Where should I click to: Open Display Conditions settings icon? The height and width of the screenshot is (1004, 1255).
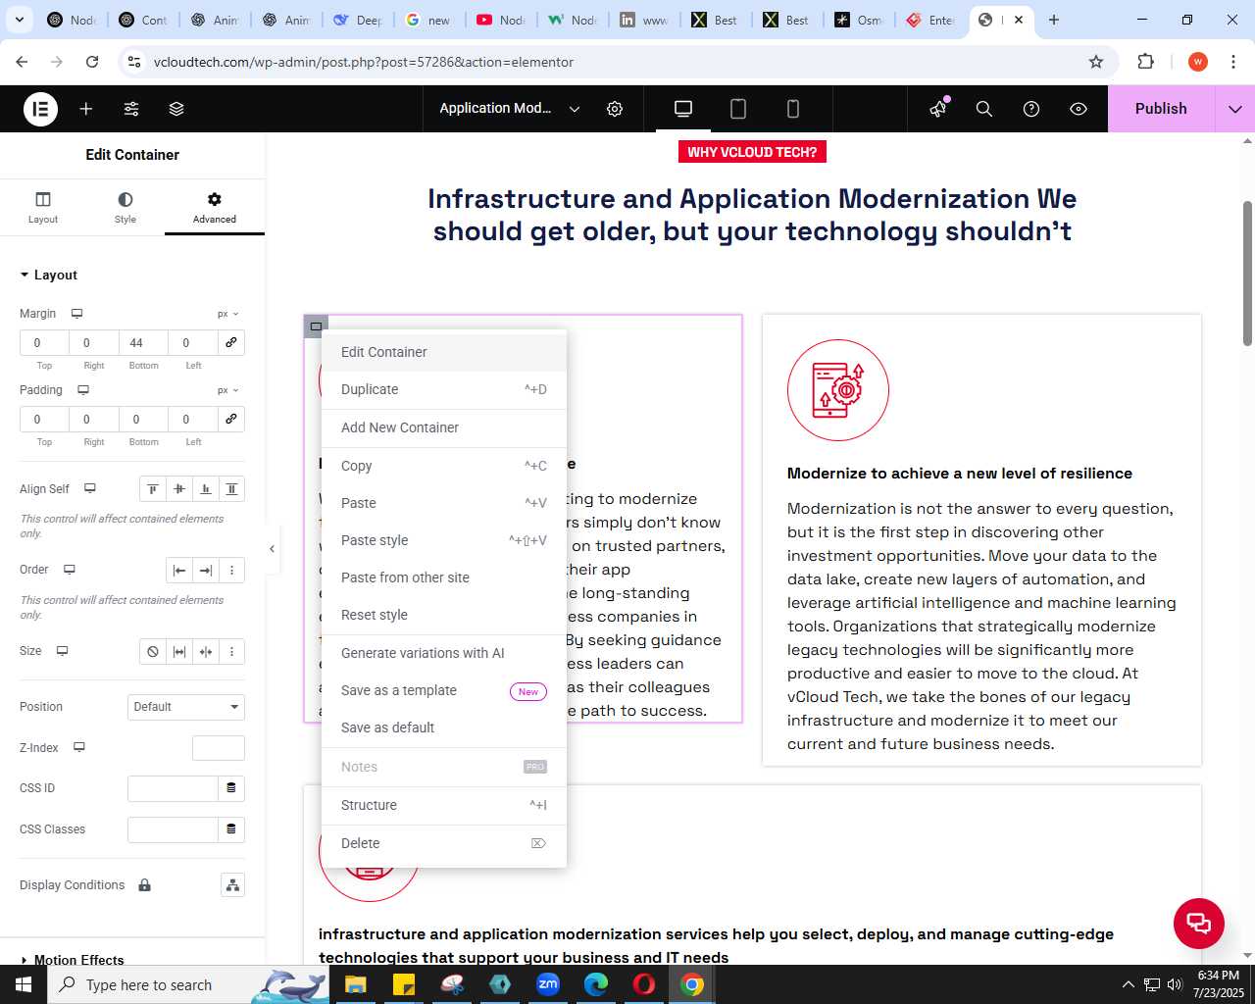pyautogui.click(x=232, y=885)
